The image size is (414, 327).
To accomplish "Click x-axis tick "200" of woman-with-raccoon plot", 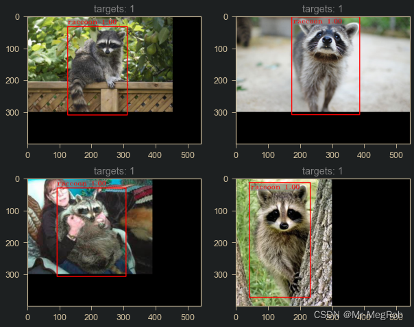I will (91, 317).
